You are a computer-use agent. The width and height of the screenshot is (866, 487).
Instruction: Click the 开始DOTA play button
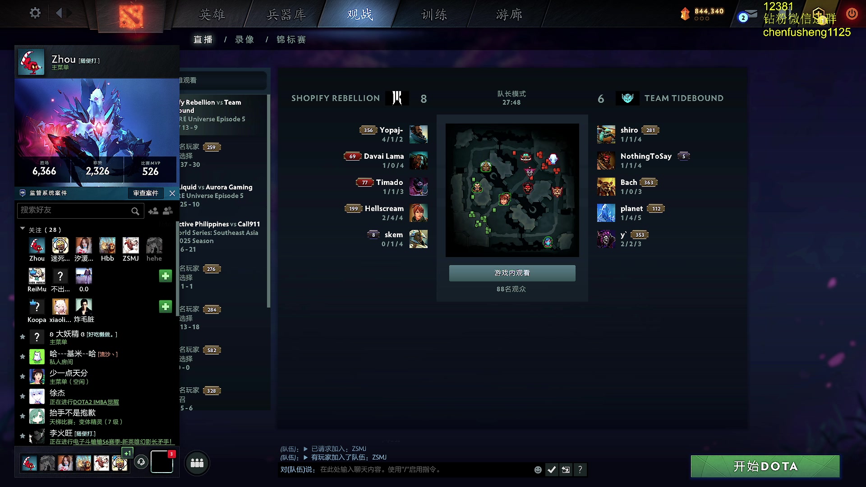click(x=765, y=467)
